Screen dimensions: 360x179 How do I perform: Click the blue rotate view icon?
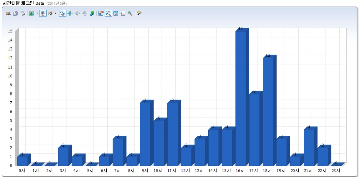coord(70,13)
